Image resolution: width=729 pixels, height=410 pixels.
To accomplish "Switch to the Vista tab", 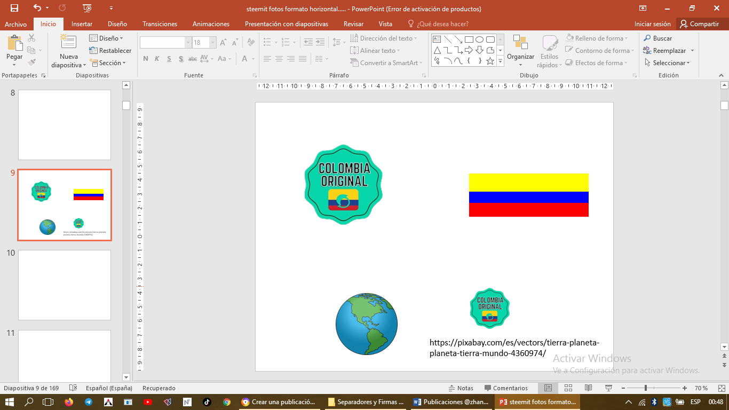I will [385, 24].
